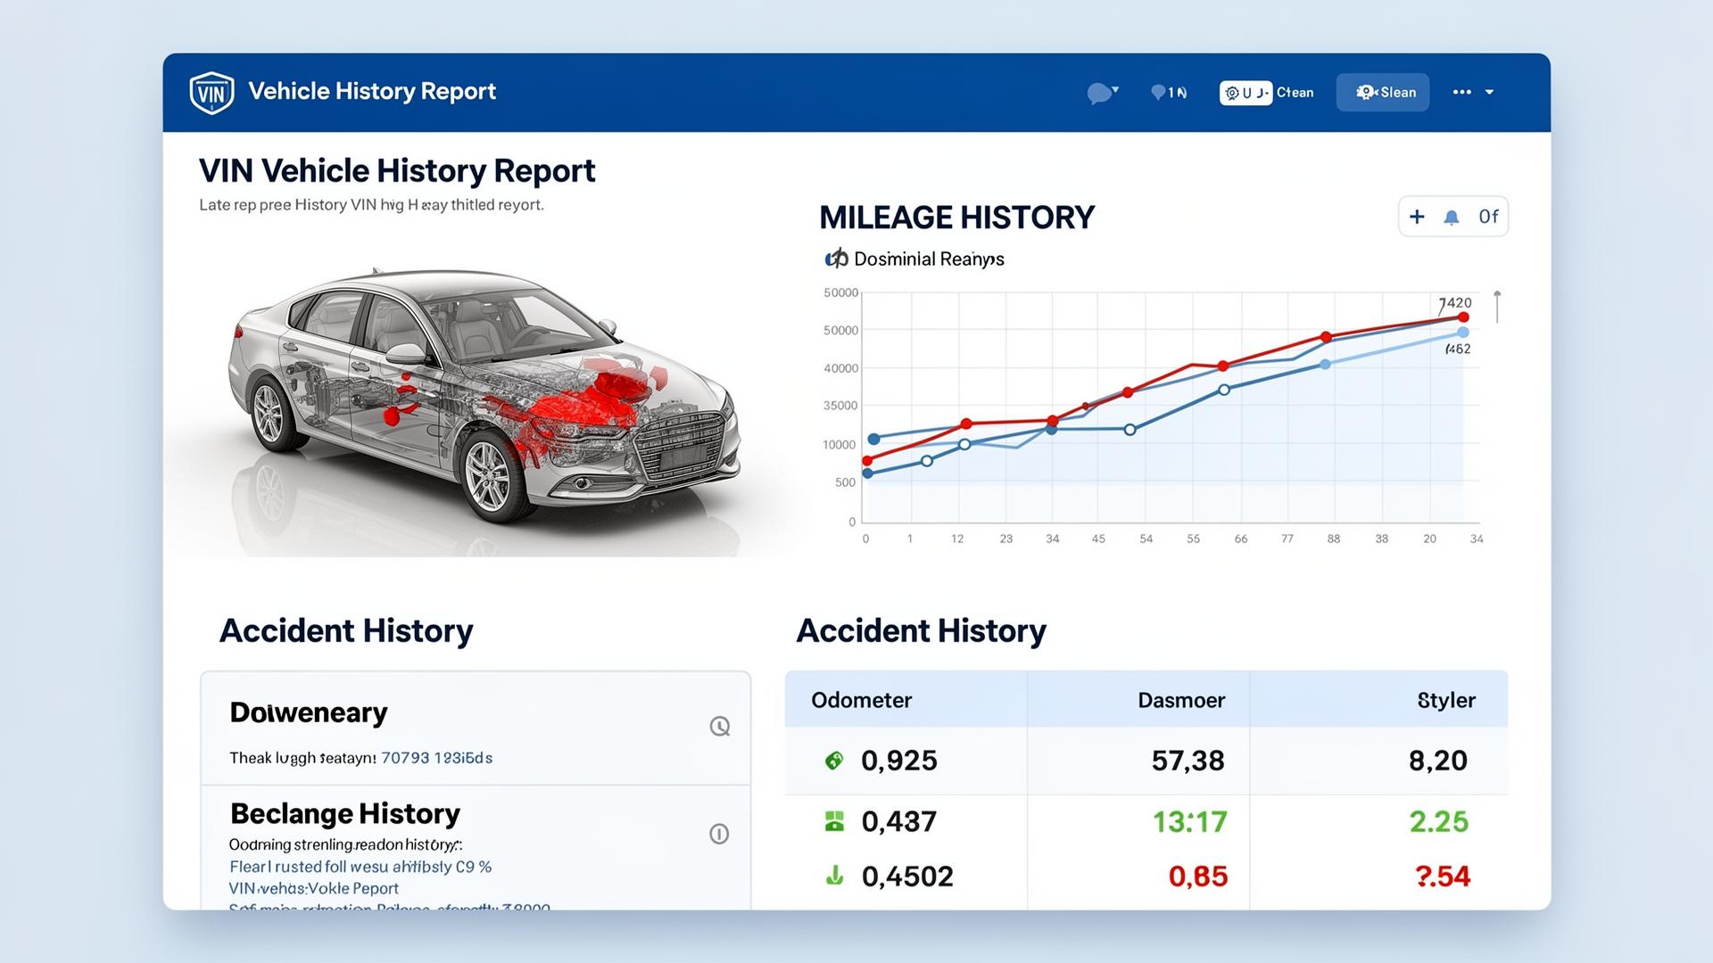This screenshot has height=963, width=1713.
Task: Open the chat messages icon in the navbar
Action: [x=1099, y=92]
